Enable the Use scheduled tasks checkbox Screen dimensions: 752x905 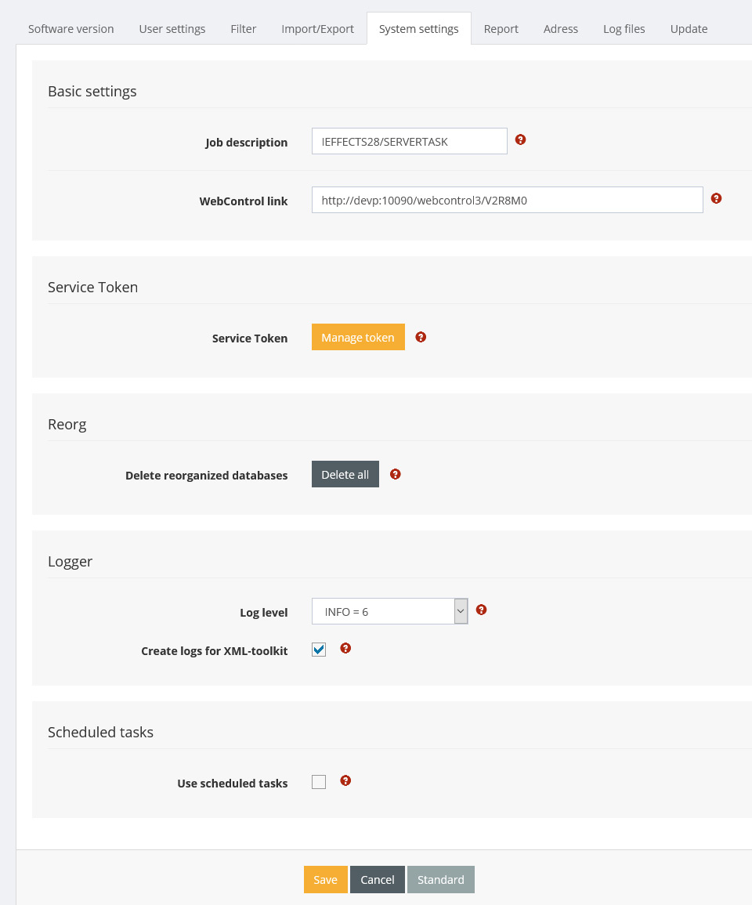[x=319, y=782]
